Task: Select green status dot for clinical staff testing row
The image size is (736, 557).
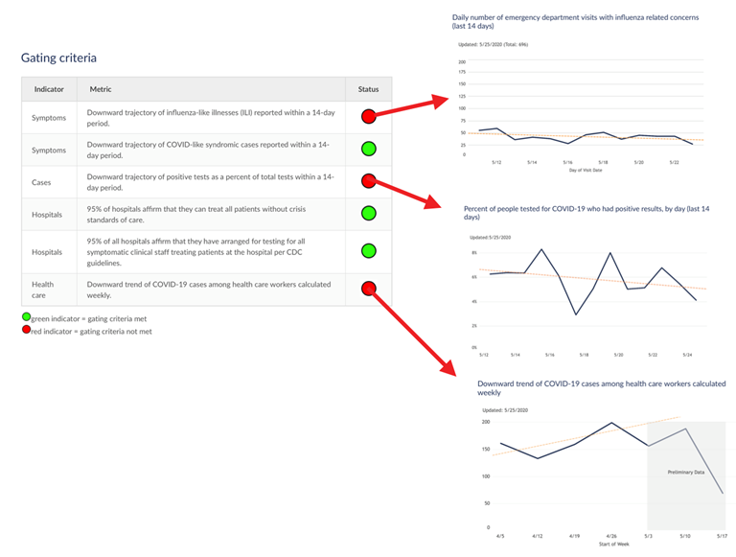Action: 368,251
